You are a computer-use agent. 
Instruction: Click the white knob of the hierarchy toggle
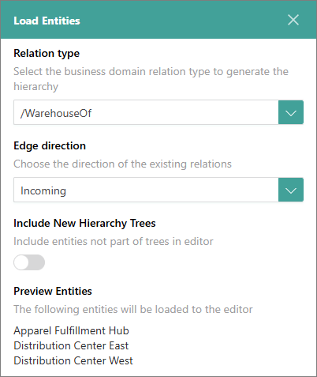coord(21,262)
